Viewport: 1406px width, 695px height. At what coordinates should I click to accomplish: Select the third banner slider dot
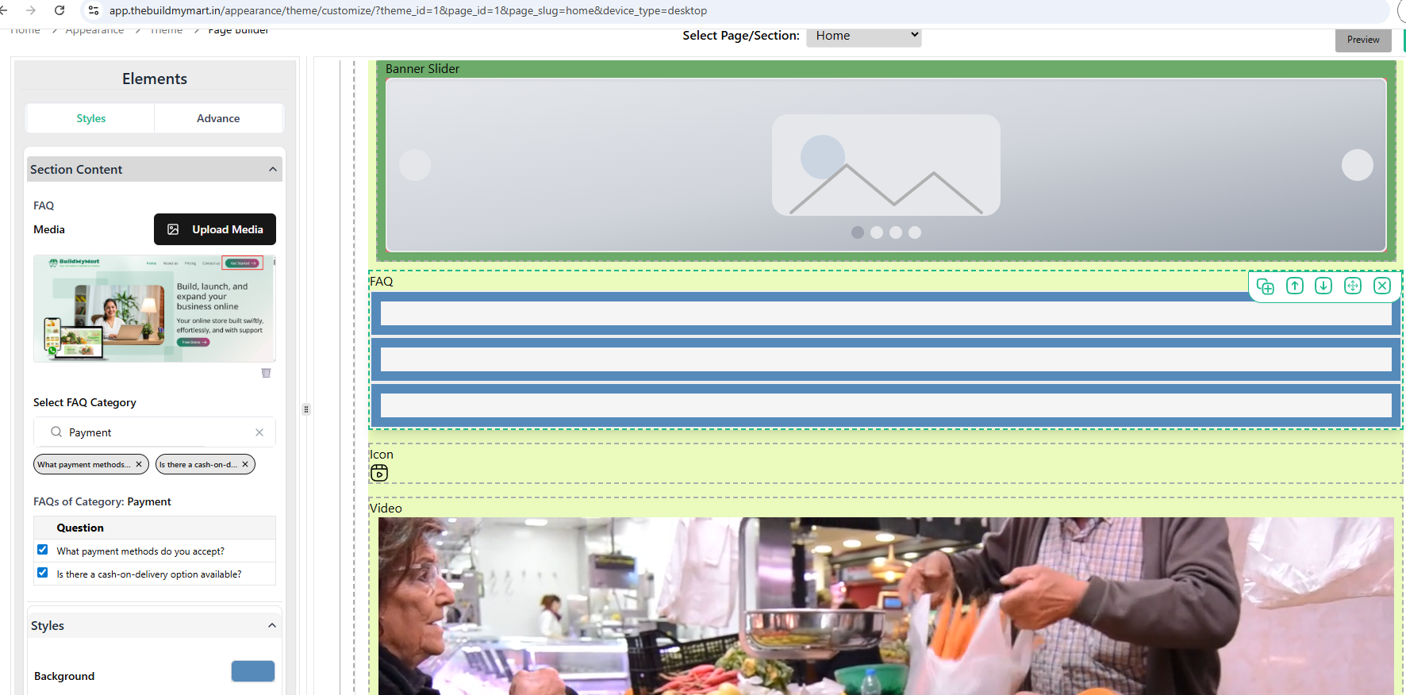[x=896, y=232]
